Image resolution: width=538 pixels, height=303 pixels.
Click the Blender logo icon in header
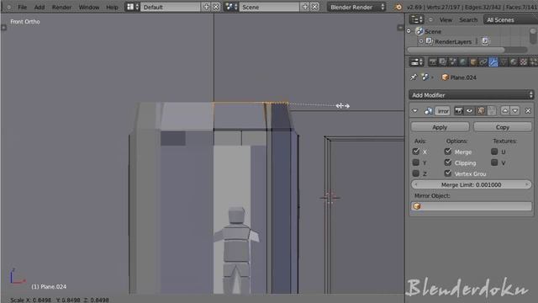tap(398, 7)
